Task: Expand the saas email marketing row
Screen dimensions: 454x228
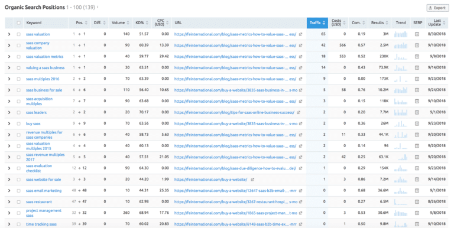Action: [x=9, y=190]
